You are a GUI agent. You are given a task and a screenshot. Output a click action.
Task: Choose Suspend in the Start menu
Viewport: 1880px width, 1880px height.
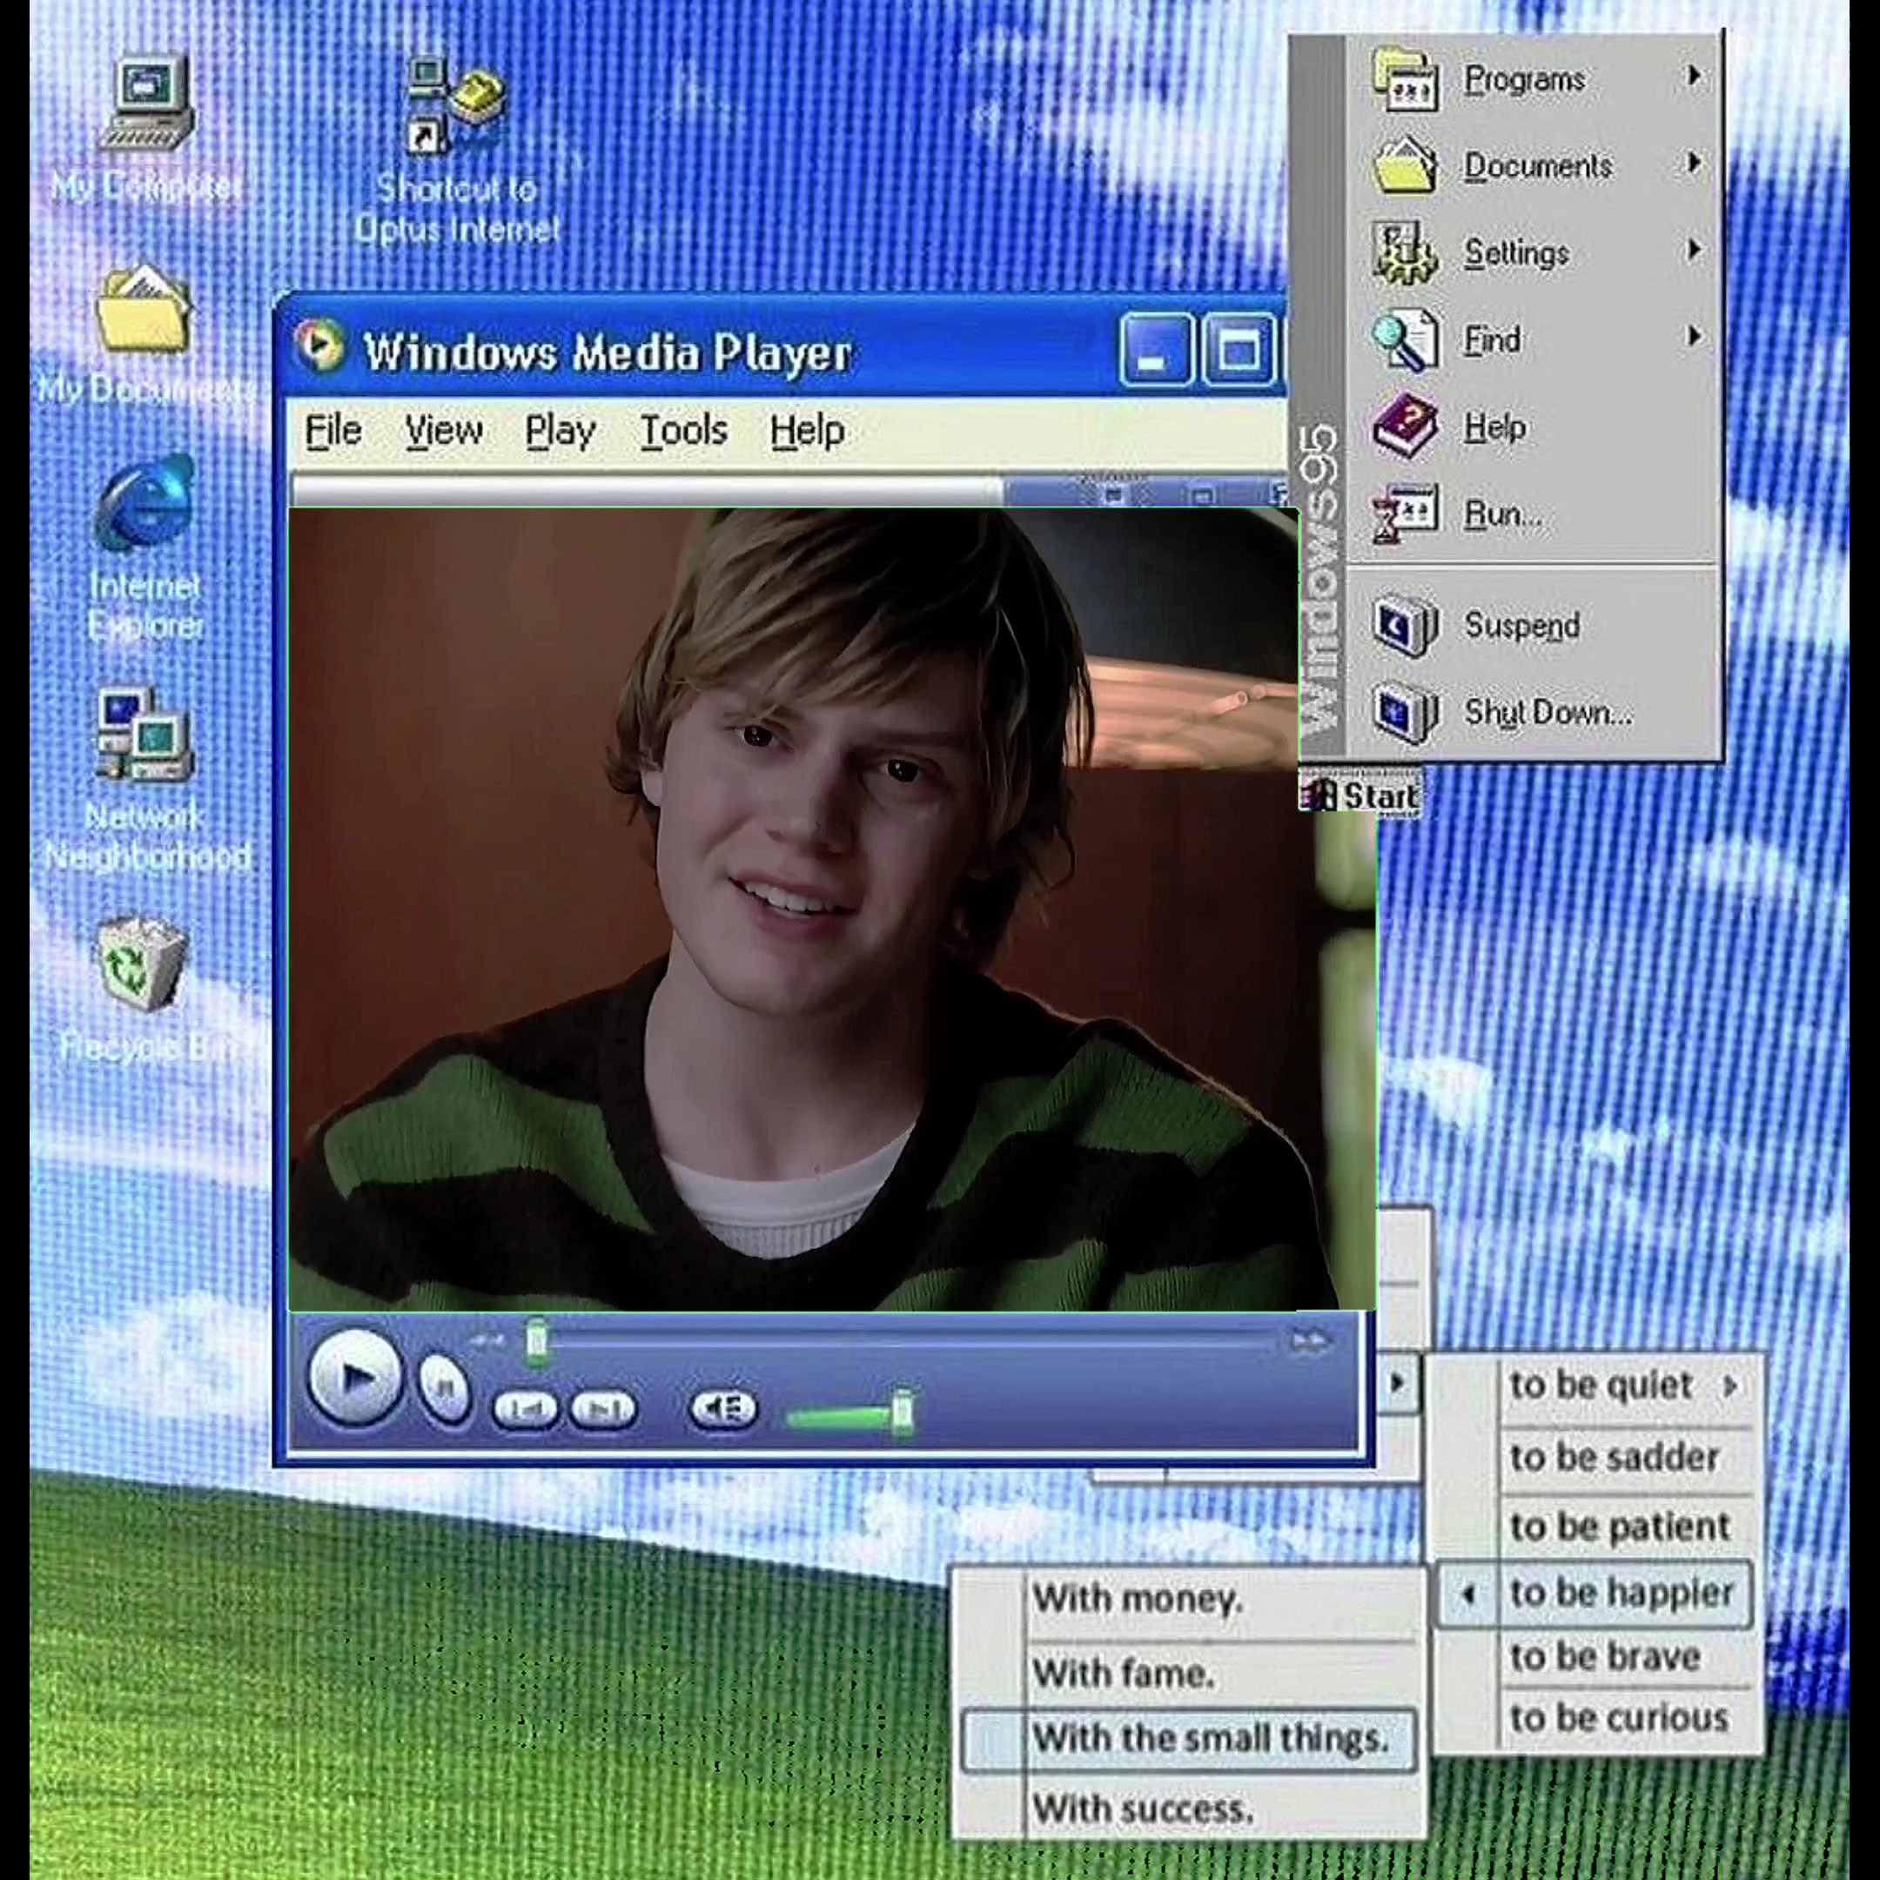[1522, 626]
